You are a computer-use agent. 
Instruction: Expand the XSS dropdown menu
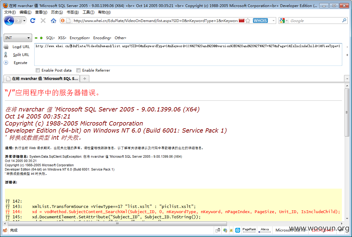(62, 38)
